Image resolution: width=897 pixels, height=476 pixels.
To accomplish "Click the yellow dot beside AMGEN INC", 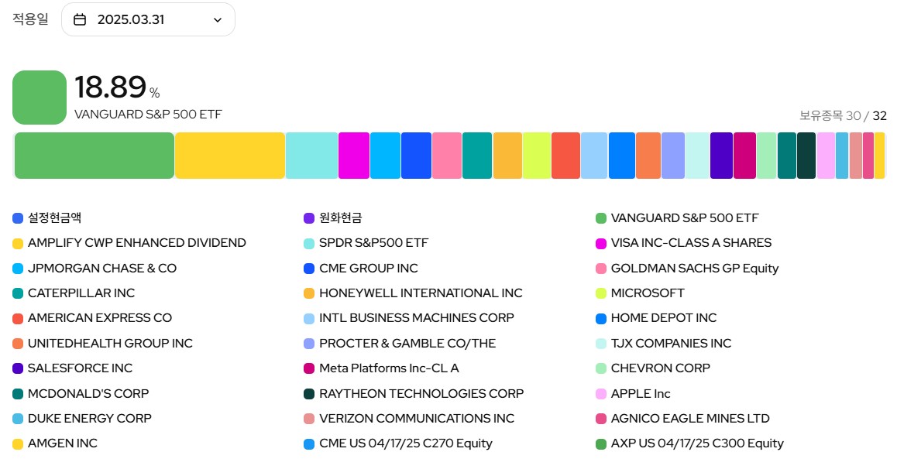I will coord(18,444).
